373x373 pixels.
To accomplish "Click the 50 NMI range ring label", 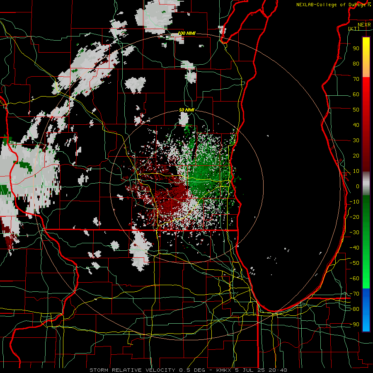I will pos(187,110).
